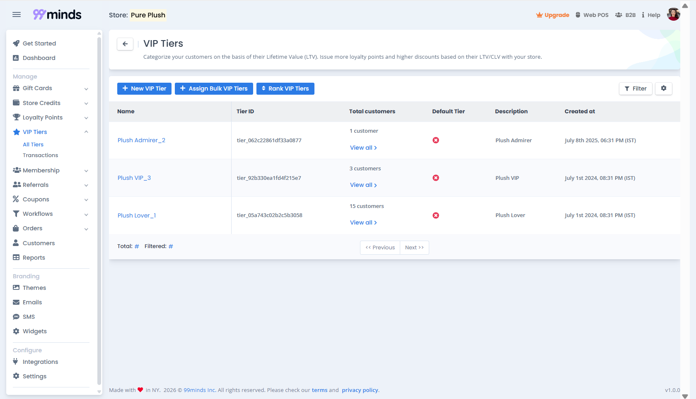Go to Next page
The width and height of the screenshot is (696, 399).
click(414, 247)
